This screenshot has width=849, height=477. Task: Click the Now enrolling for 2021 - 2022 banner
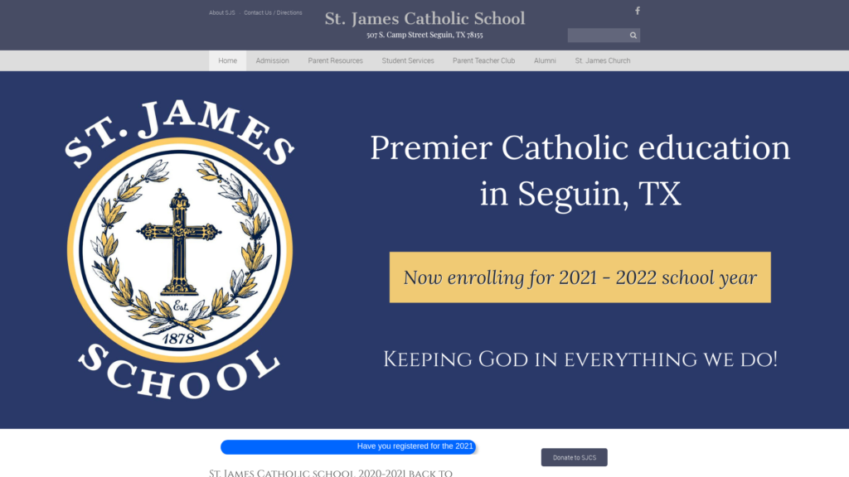click(580, 277)
